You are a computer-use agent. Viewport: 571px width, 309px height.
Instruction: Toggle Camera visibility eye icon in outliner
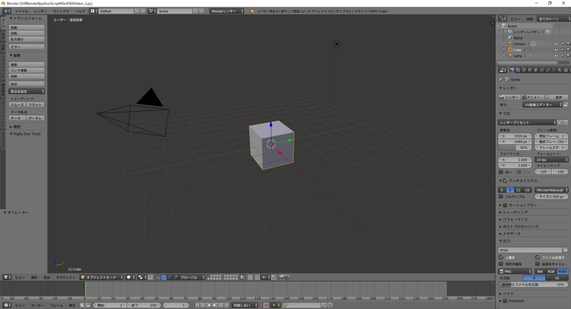tap(556, 44)
